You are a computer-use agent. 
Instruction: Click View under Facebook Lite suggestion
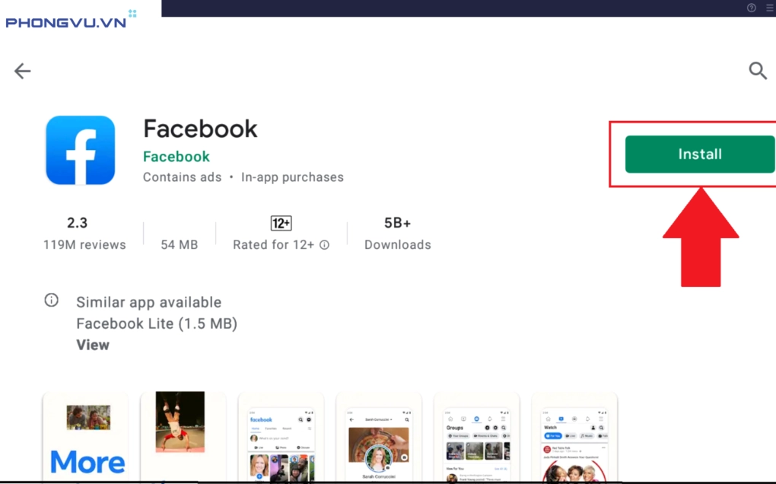92,345
